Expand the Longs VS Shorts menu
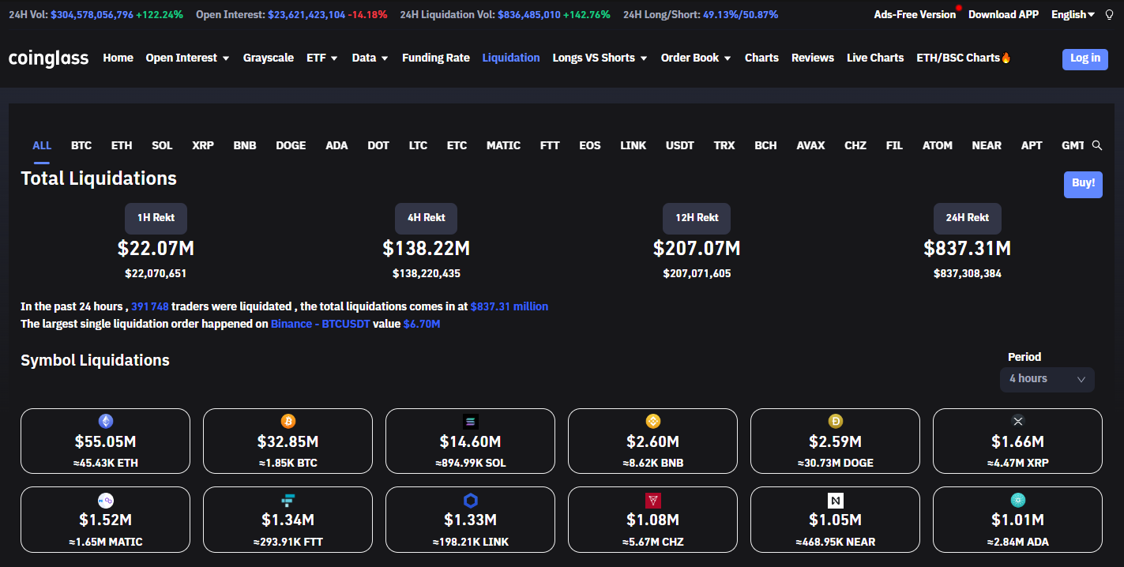This screenshot has height=567, width=1124. [600, 58]
